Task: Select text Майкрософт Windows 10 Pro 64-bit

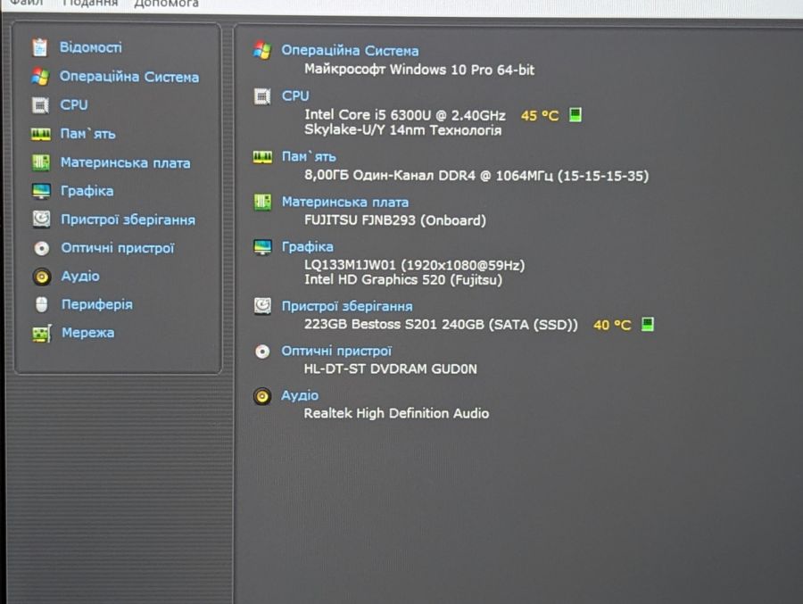Action: 419,70
